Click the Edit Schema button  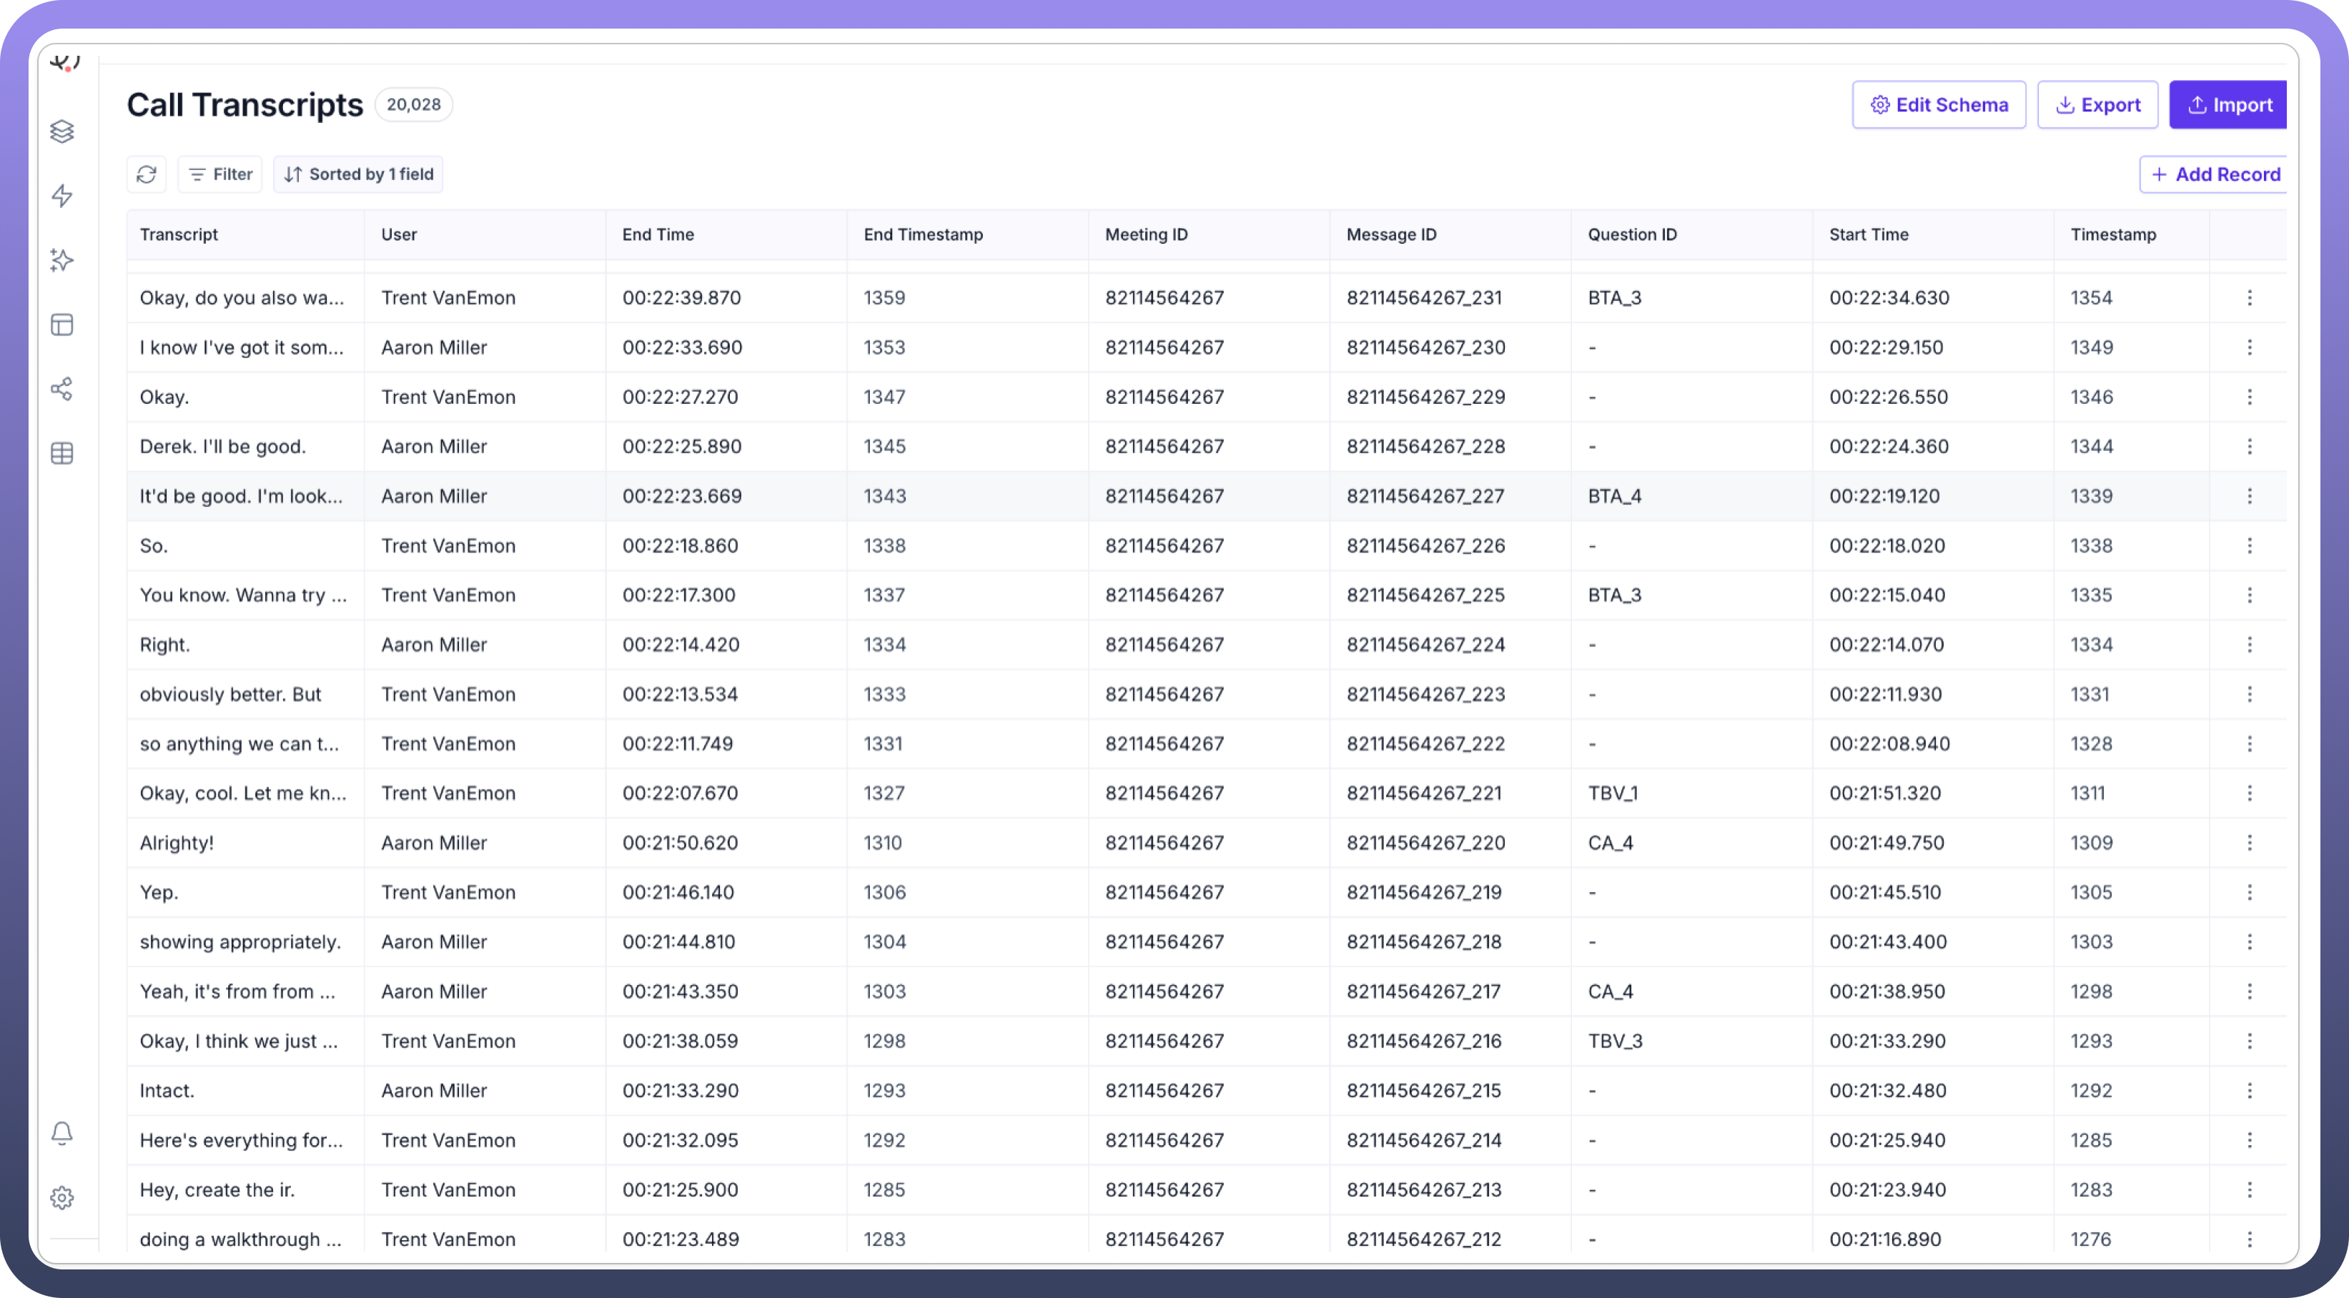[x=1939, y=105]
